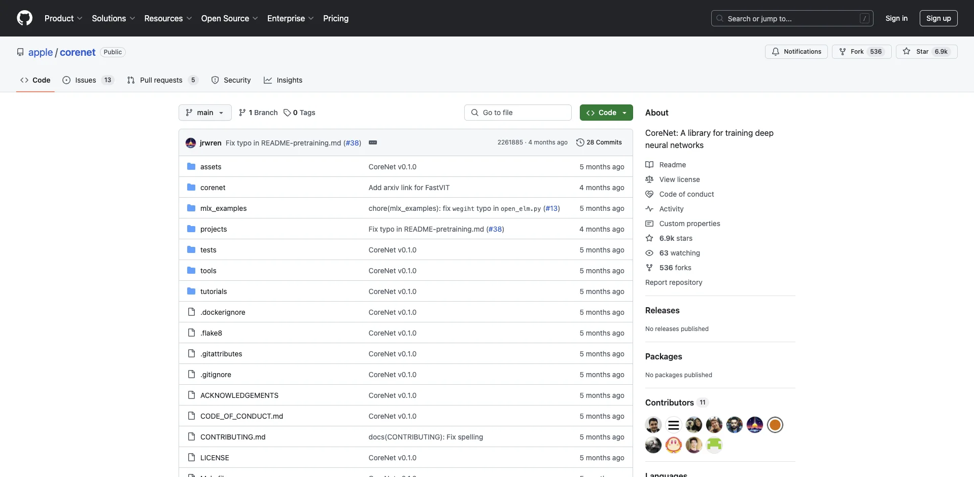974x477 pixels.
Task: Focus the Search or jump to field
Action: tap(792, 18)
